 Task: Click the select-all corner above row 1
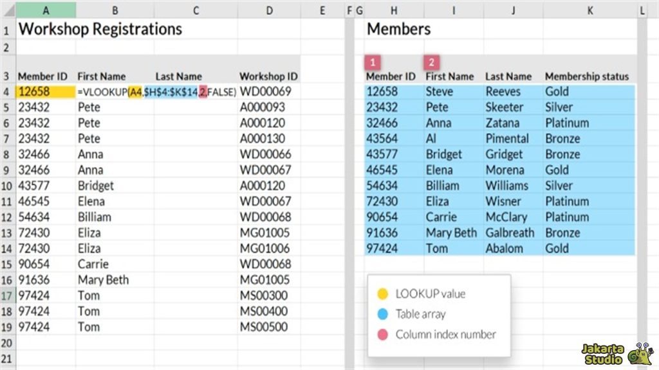(x=8, y=10)
